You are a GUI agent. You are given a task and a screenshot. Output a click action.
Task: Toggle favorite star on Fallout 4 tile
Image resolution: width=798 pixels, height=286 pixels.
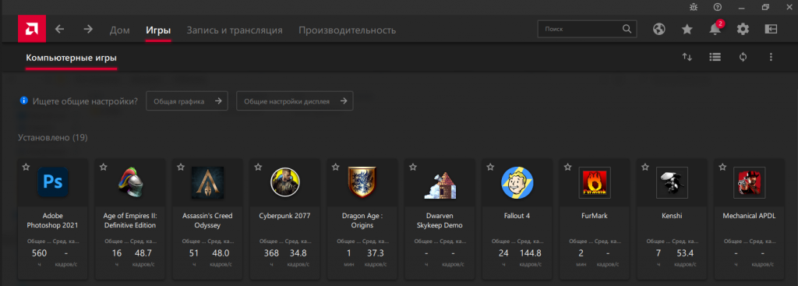point(490,167)
